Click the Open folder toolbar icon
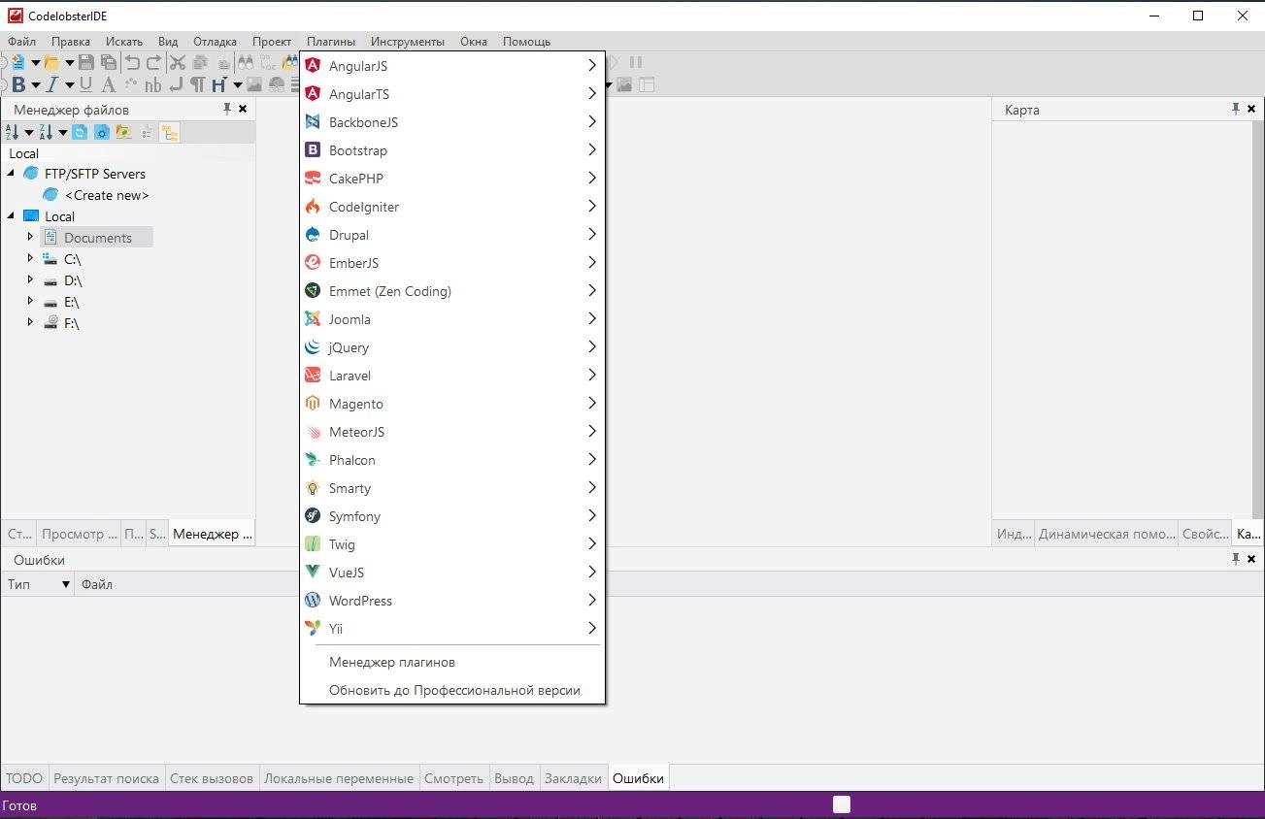Image resolution: width=1265 pixels, height=819 pixels. (x=51, y=62)
